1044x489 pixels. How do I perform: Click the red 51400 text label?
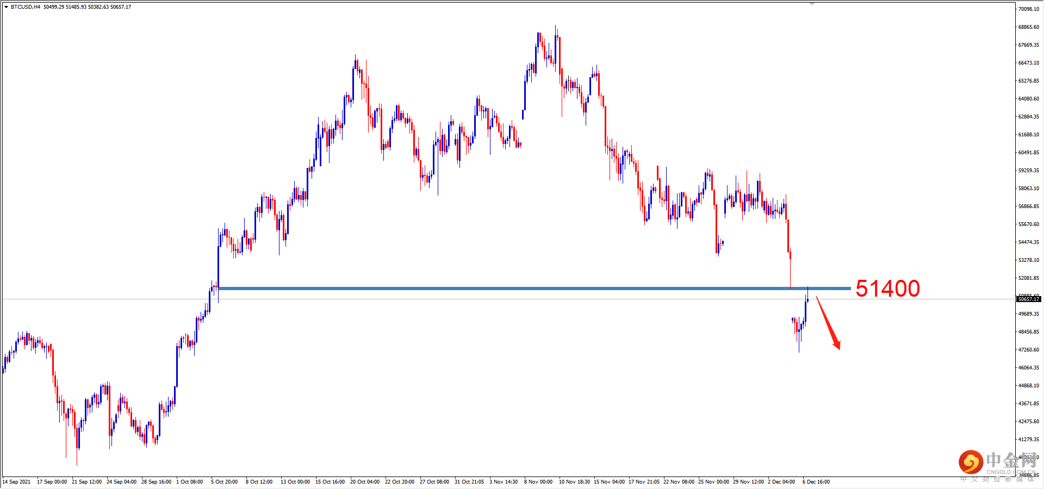[x=887, y=289]
